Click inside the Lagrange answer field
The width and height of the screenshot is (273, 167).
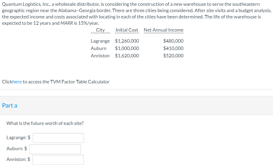coord(58,138)
